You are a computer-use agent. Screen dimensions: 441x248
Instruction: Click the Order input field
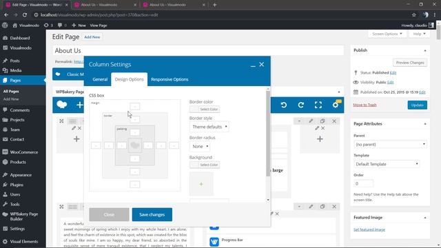click(x=364, y=184)
